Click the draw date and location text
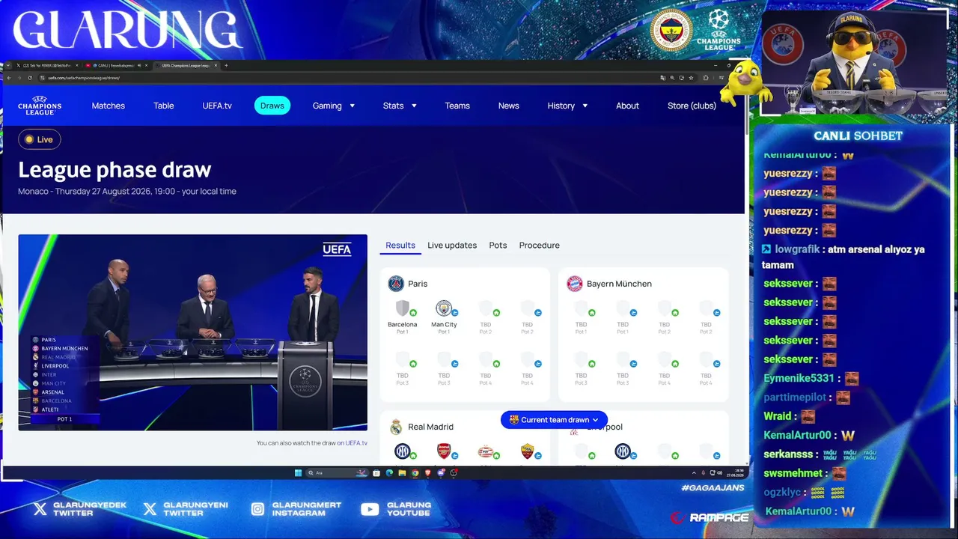The width and height of the screenshot is (958, 539). 127,192
